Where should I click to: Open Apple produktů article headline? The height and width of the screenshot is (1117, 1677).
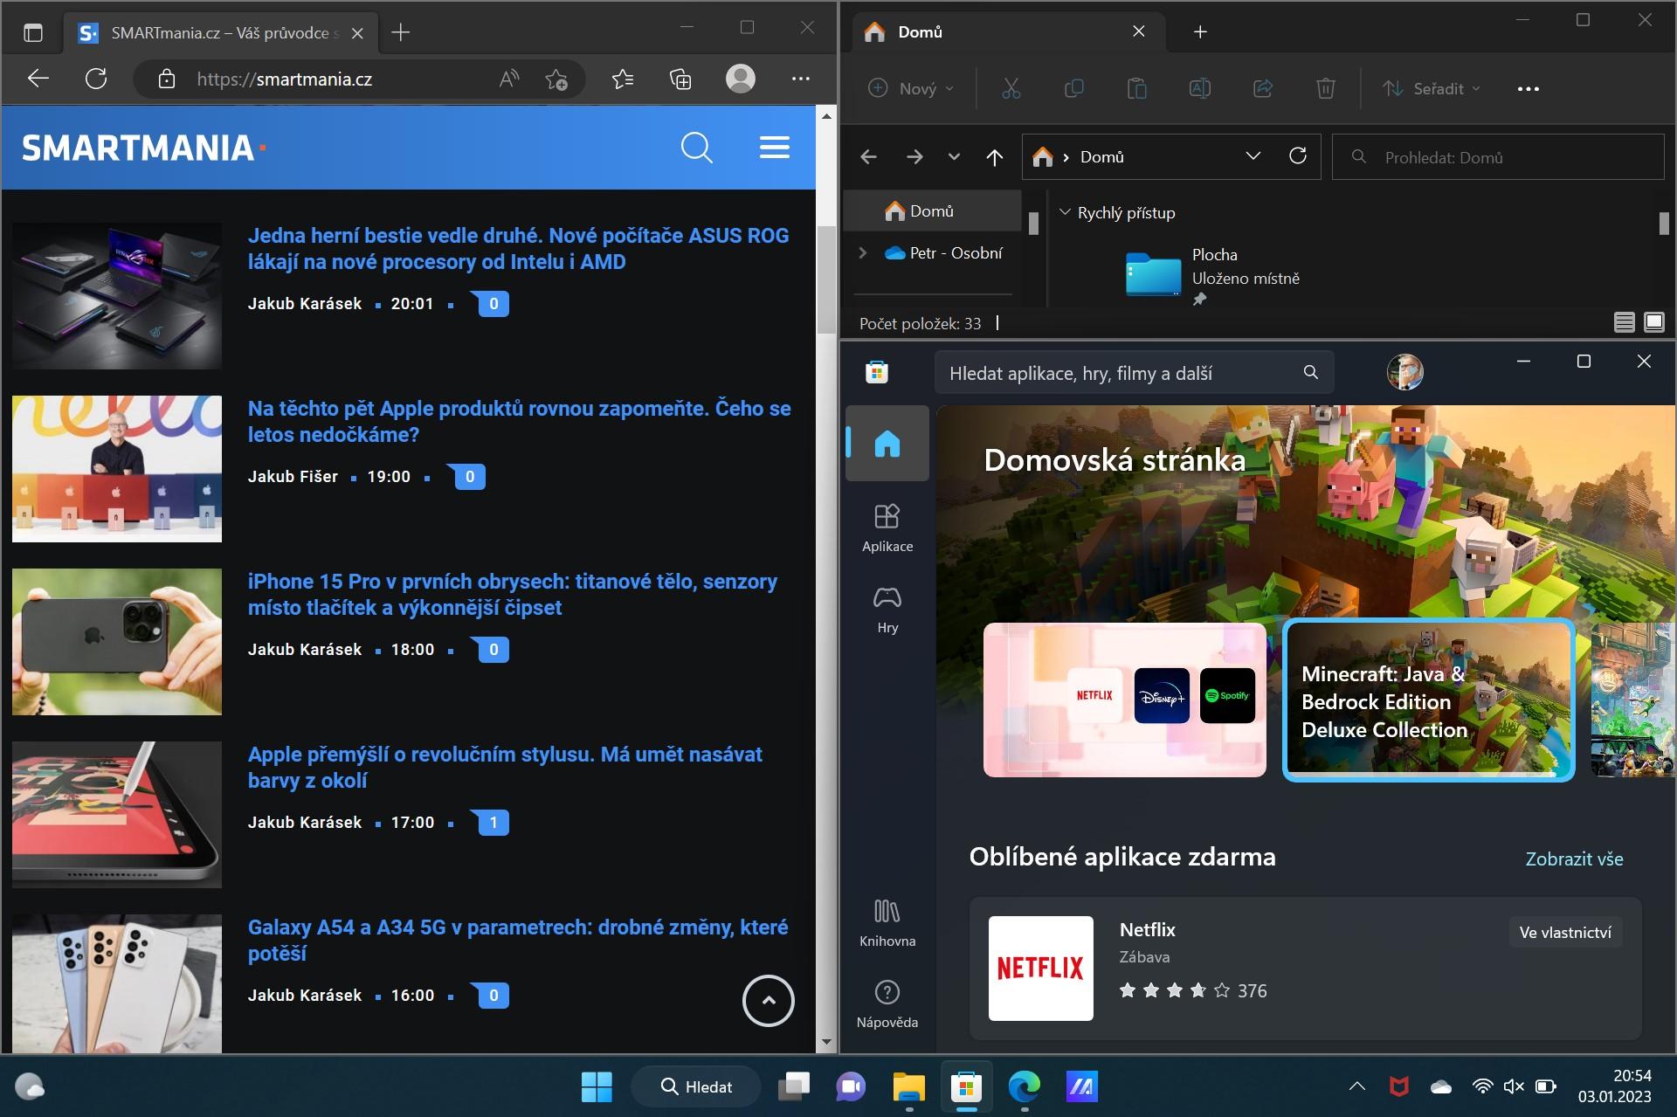519,421
